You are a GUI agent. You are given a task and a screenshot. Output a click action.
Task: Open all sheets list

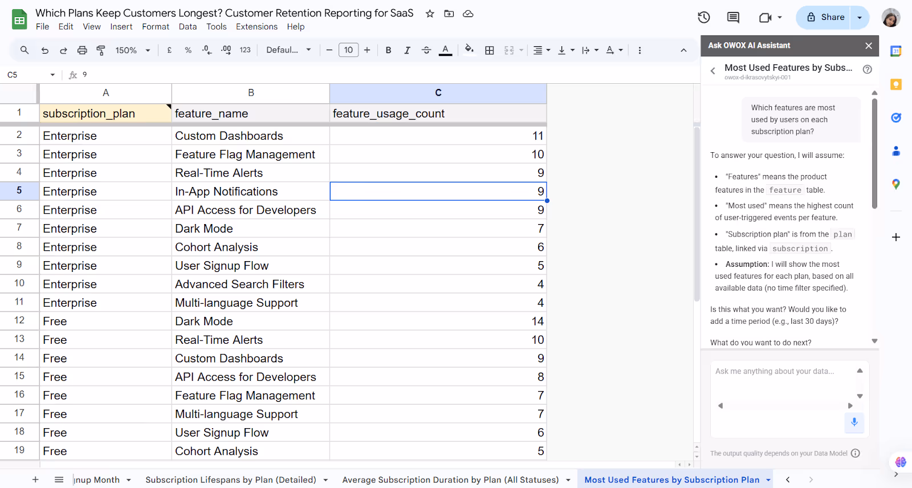point(59,480)
